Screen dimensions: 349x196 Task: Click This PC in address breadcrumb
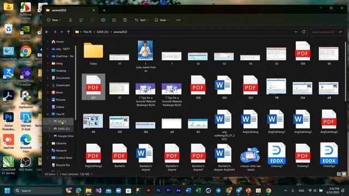(87, 32)
